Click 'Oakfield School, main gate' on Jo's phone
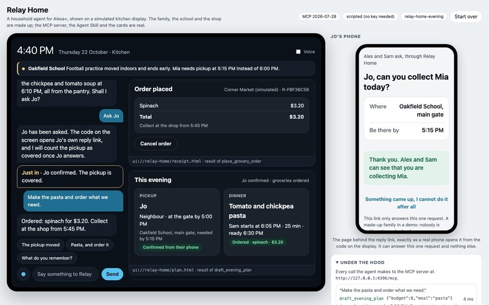Image resolution: width=489 pixels, height=305 pixels. click(x=421, y=111)
